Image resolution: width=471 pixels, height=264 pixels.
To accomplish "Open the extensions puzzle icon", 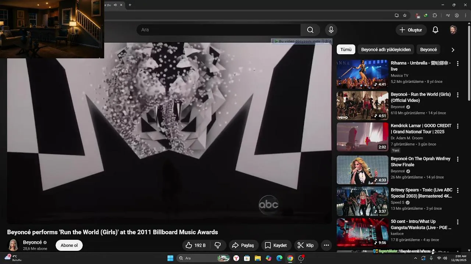I will point(435,15).
